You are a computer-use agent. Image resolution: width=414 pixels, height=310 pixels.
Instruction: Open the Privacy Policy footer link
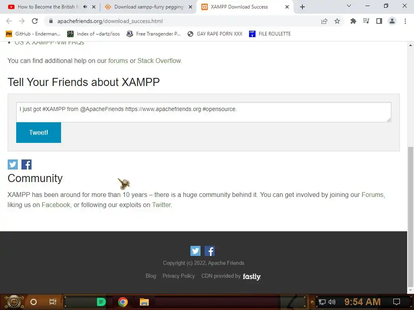tap(178, 276)
